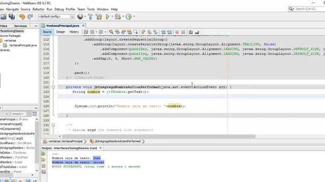Close VentanaPrincipal.java editor tab
Image resolution: width=325 pixels, height=182 pixels.
pos(83,26)
